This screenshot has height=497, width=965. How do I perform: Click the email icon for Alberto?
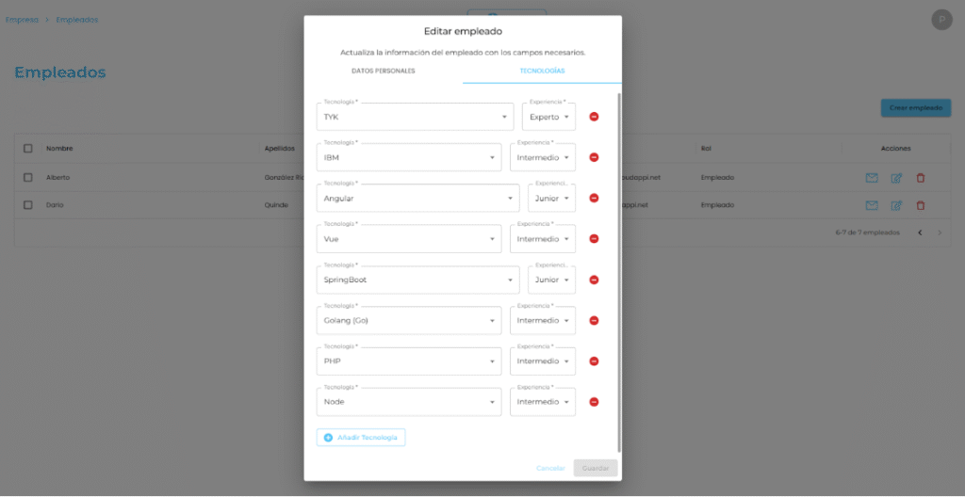(x=872, y=177)
